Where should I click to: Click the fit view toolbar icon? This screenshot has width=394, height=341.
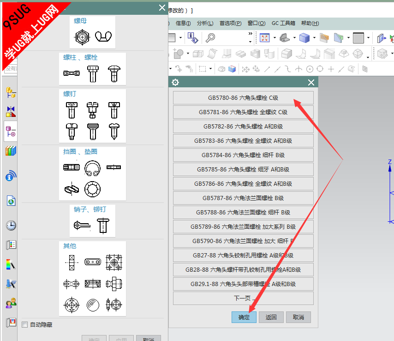pyautogui.click(x=265, y=38)
